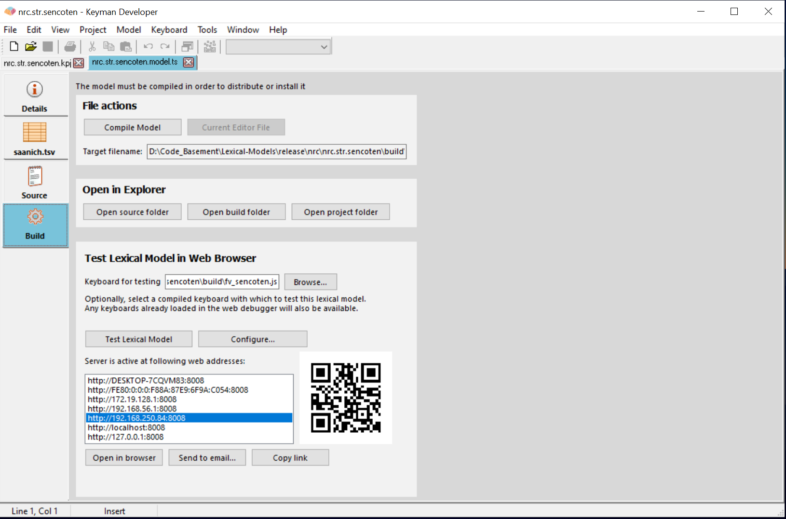Click the Current Editor File button
Screen dimensions: 786x519
coord(236,127)
